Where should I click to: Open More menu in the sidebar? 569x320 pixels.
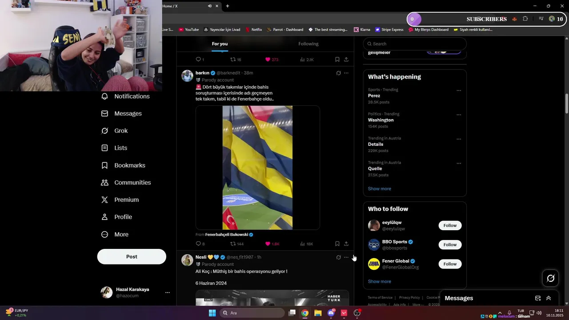115,235
